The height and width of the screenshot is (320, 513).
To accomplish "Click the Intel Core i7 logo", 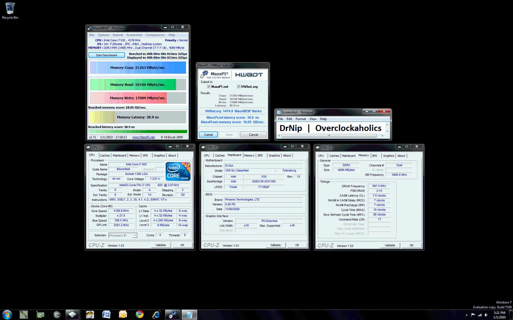I will (x=178, y=171).
